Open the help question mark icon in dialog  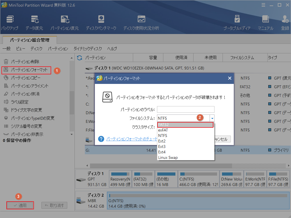tap(101, 139)
